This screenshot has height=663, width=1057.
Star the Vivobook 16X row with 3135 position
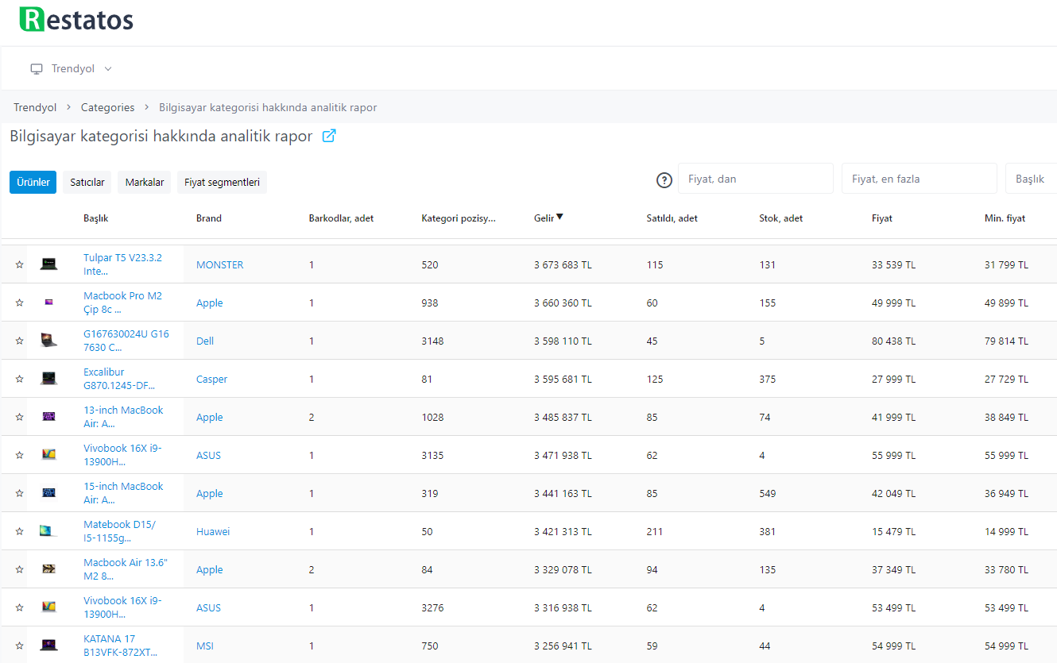click(20, 455)
